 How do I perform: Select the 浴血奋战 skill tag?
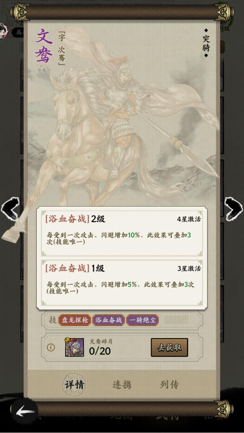coord(109,320)
